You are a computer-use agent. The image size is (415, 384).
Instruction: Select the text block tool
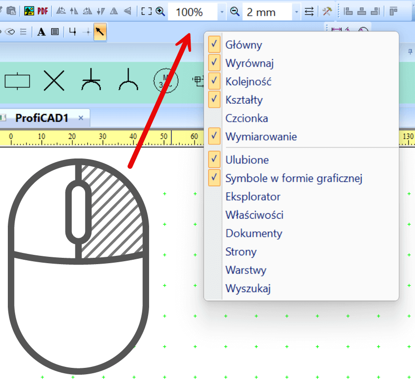(x=55, y=32)
